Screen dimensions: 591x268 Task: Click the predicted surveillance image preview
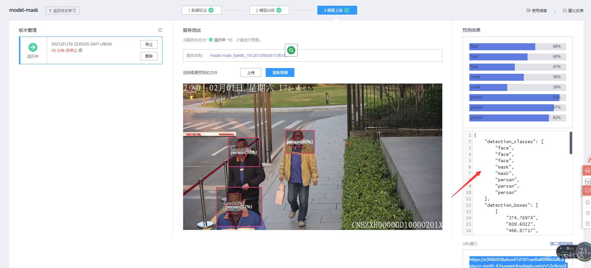click(x=313, y=157)
